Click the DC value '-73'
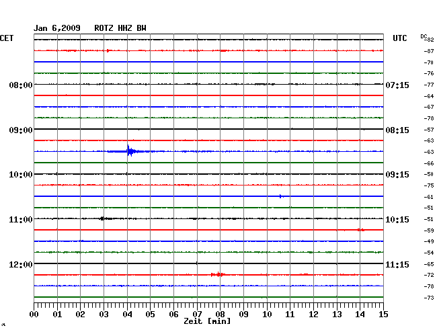This screenshot has height=332, width=437. [x=429, y=298]
